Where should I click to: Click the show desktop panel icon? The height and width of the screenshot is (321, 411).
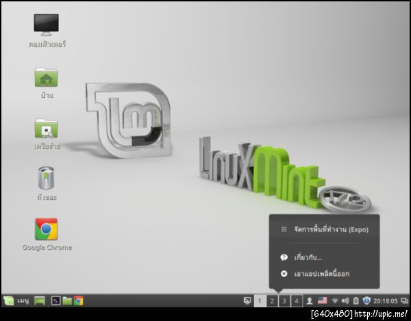(40, 300)
